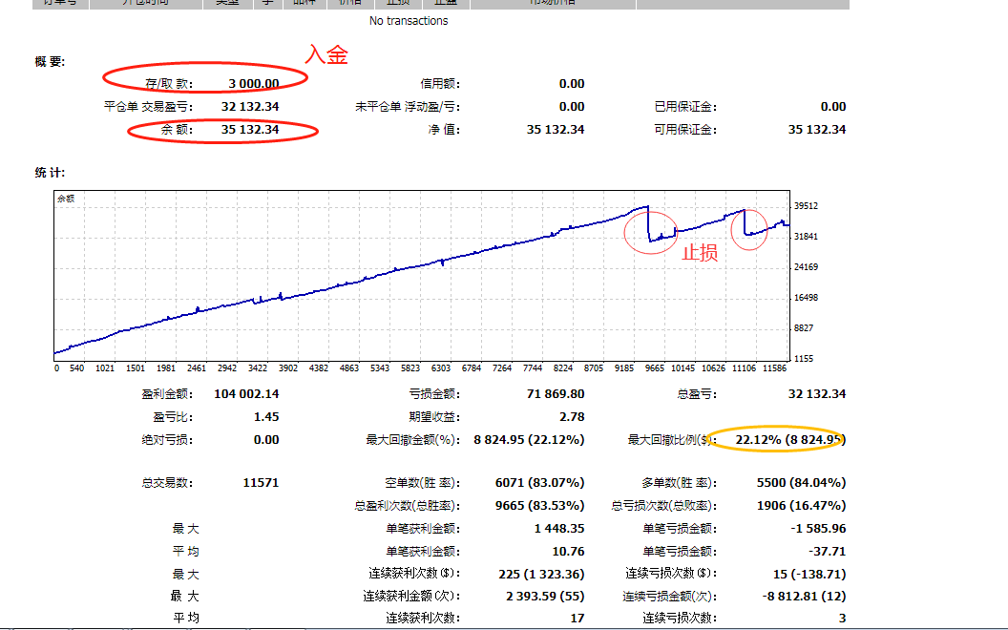Screen dimensions: 1008x630
Task: Select short trades value 6071 (83.07%)
Action: click(539, 483)
